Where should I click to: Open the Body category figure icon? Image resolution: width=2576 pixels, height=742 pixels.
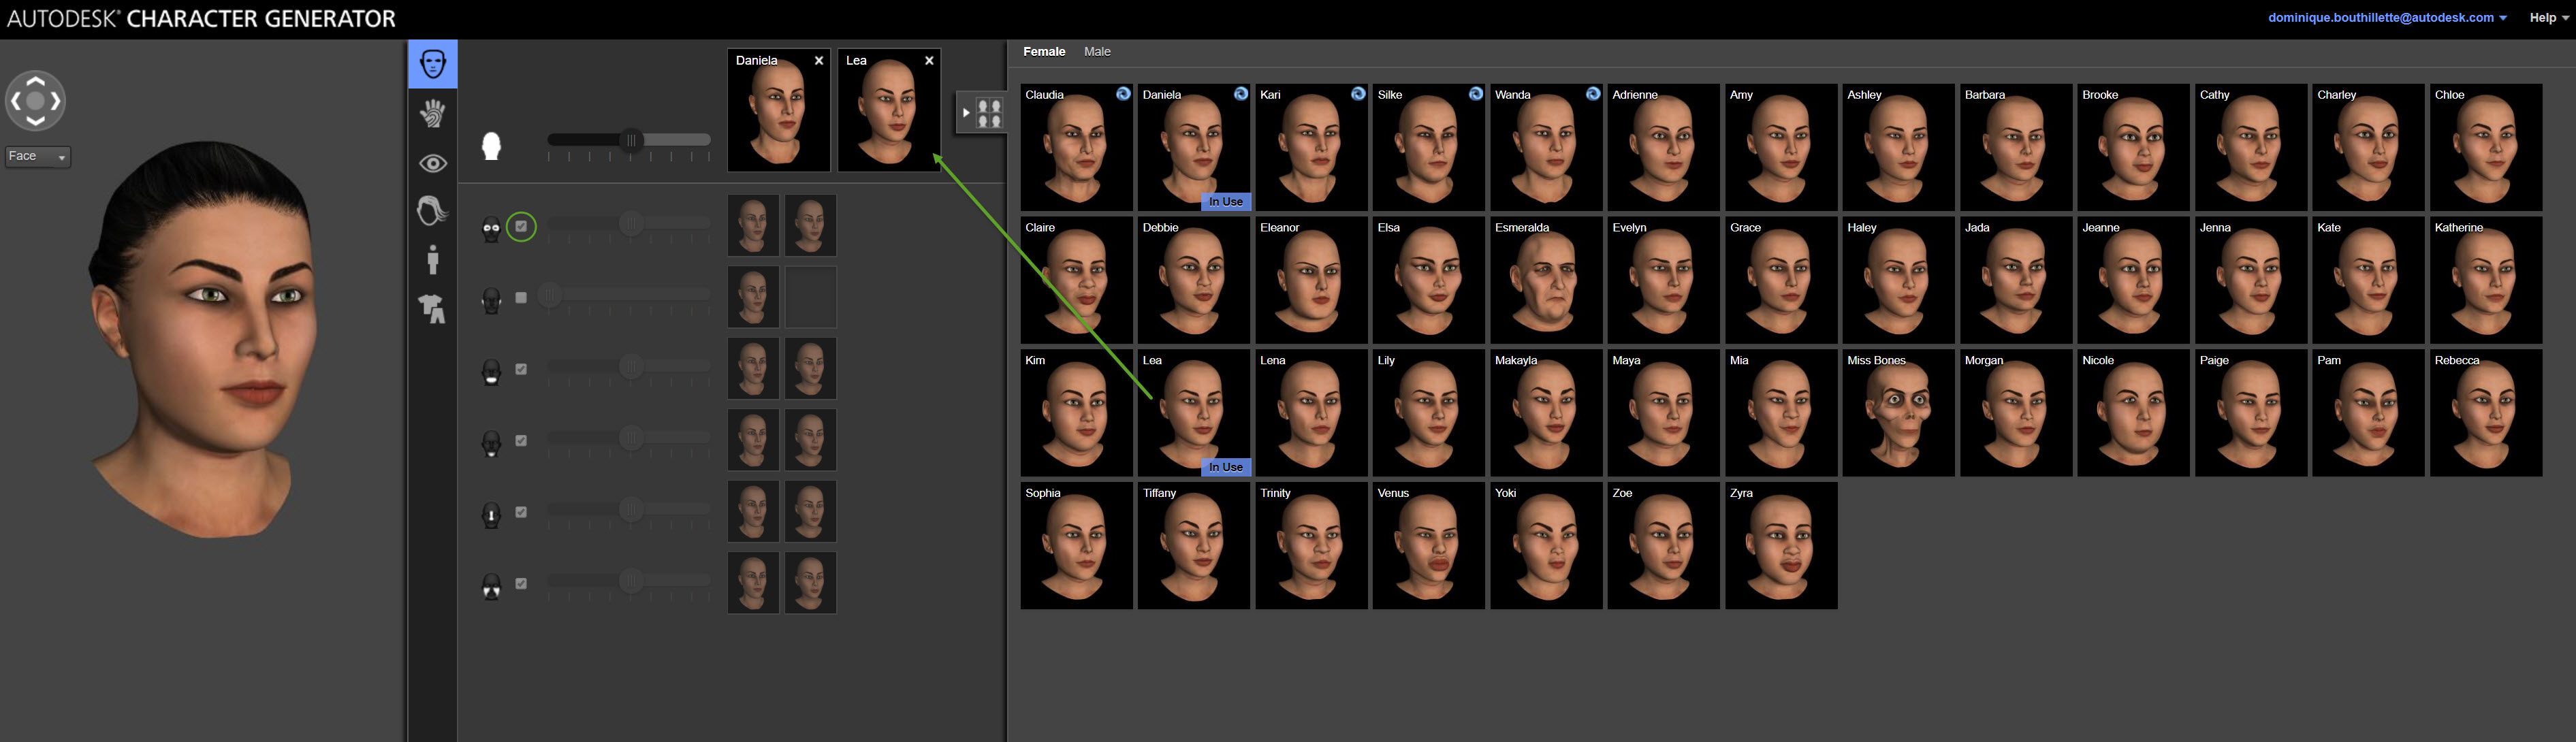pyautogui.click(x=433, y=260)
